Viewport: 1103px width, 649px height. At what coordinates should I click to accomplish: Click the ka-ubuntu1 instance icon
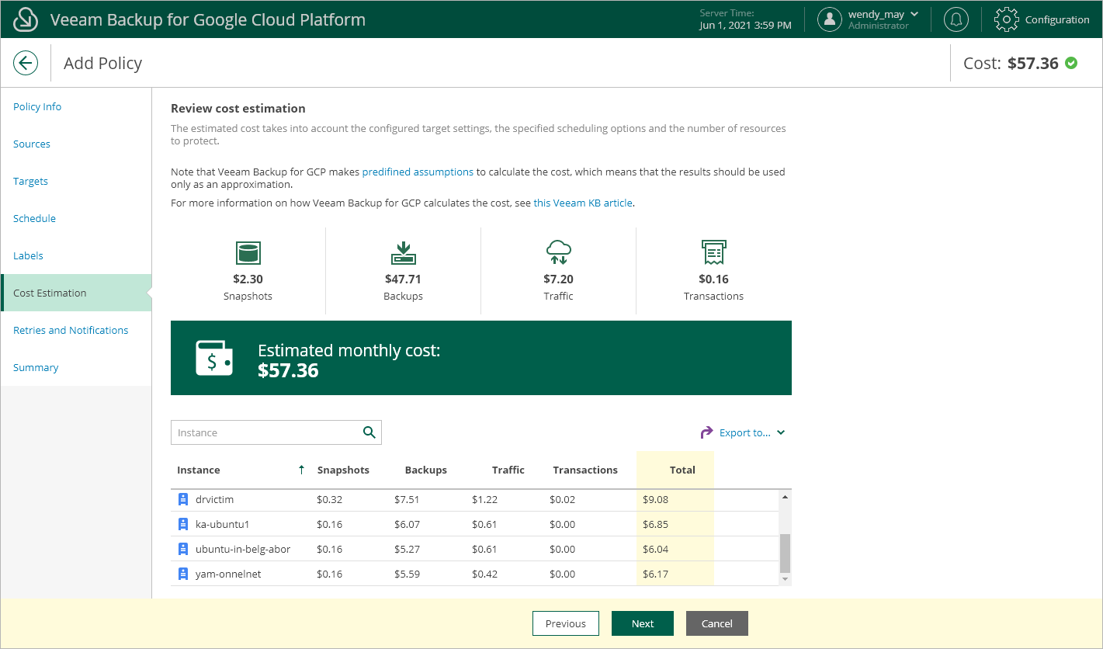pyautogui.click(x=183, y=524)
